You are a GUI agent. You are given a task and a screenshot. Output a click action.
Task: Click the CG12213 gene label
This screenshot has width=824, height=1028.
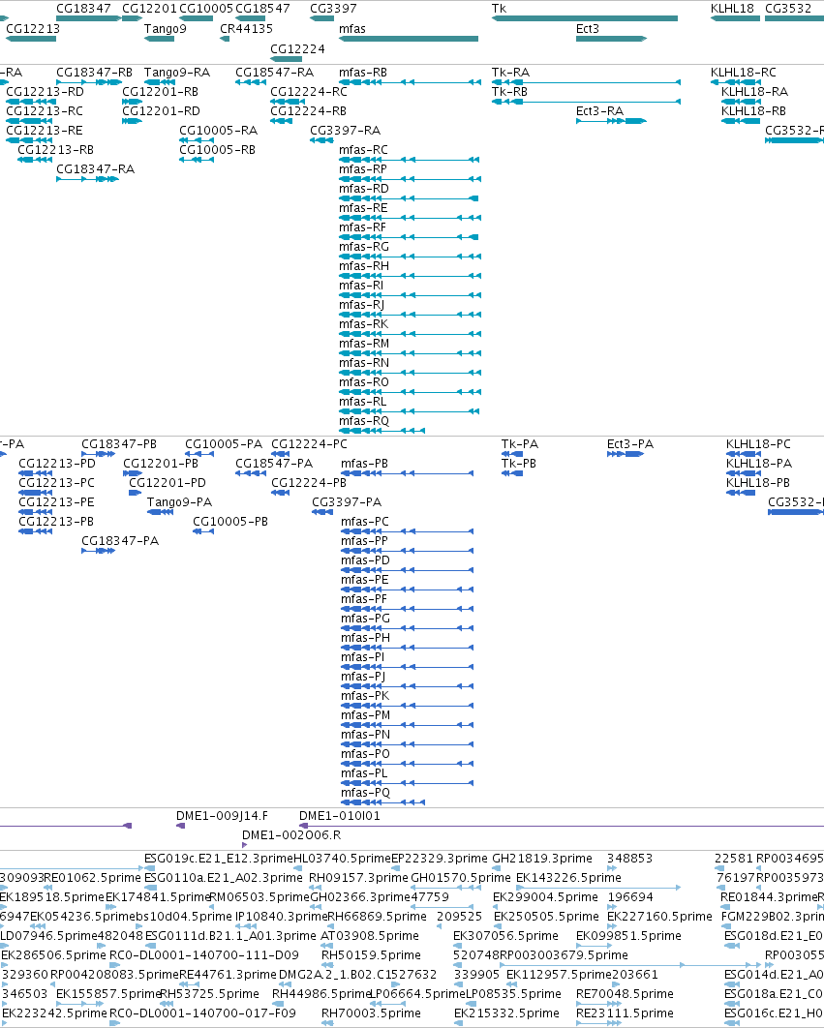(x=33, y=29)
